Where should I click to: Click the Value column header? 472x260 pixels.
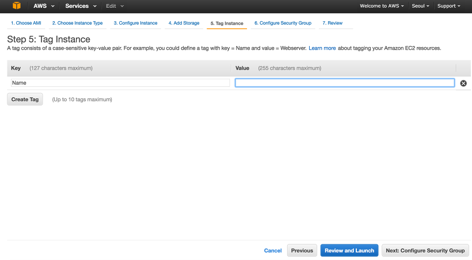click(242, 68)
